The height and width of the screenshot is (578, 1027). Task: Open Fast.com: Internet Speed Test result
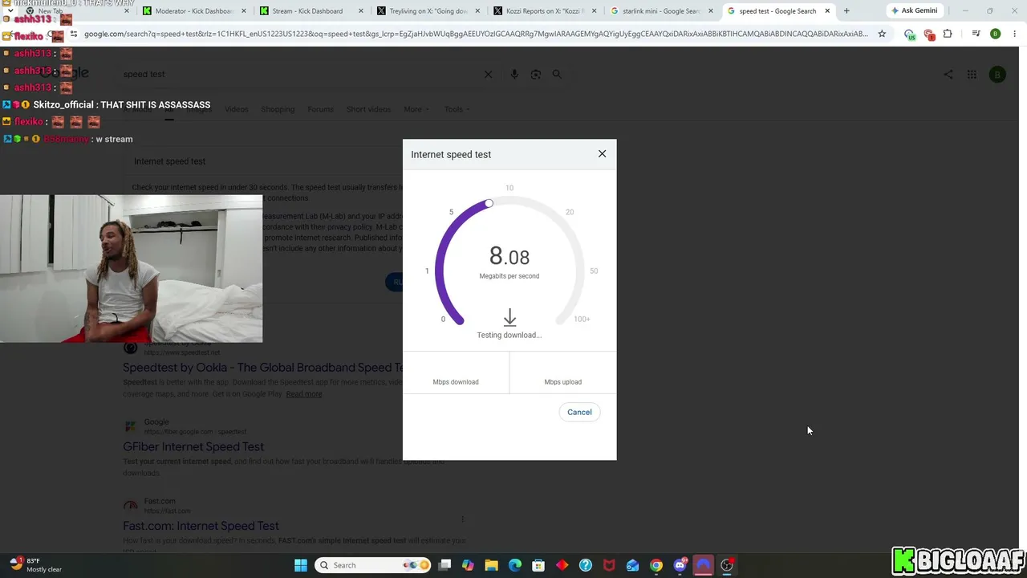pos(201,526)
